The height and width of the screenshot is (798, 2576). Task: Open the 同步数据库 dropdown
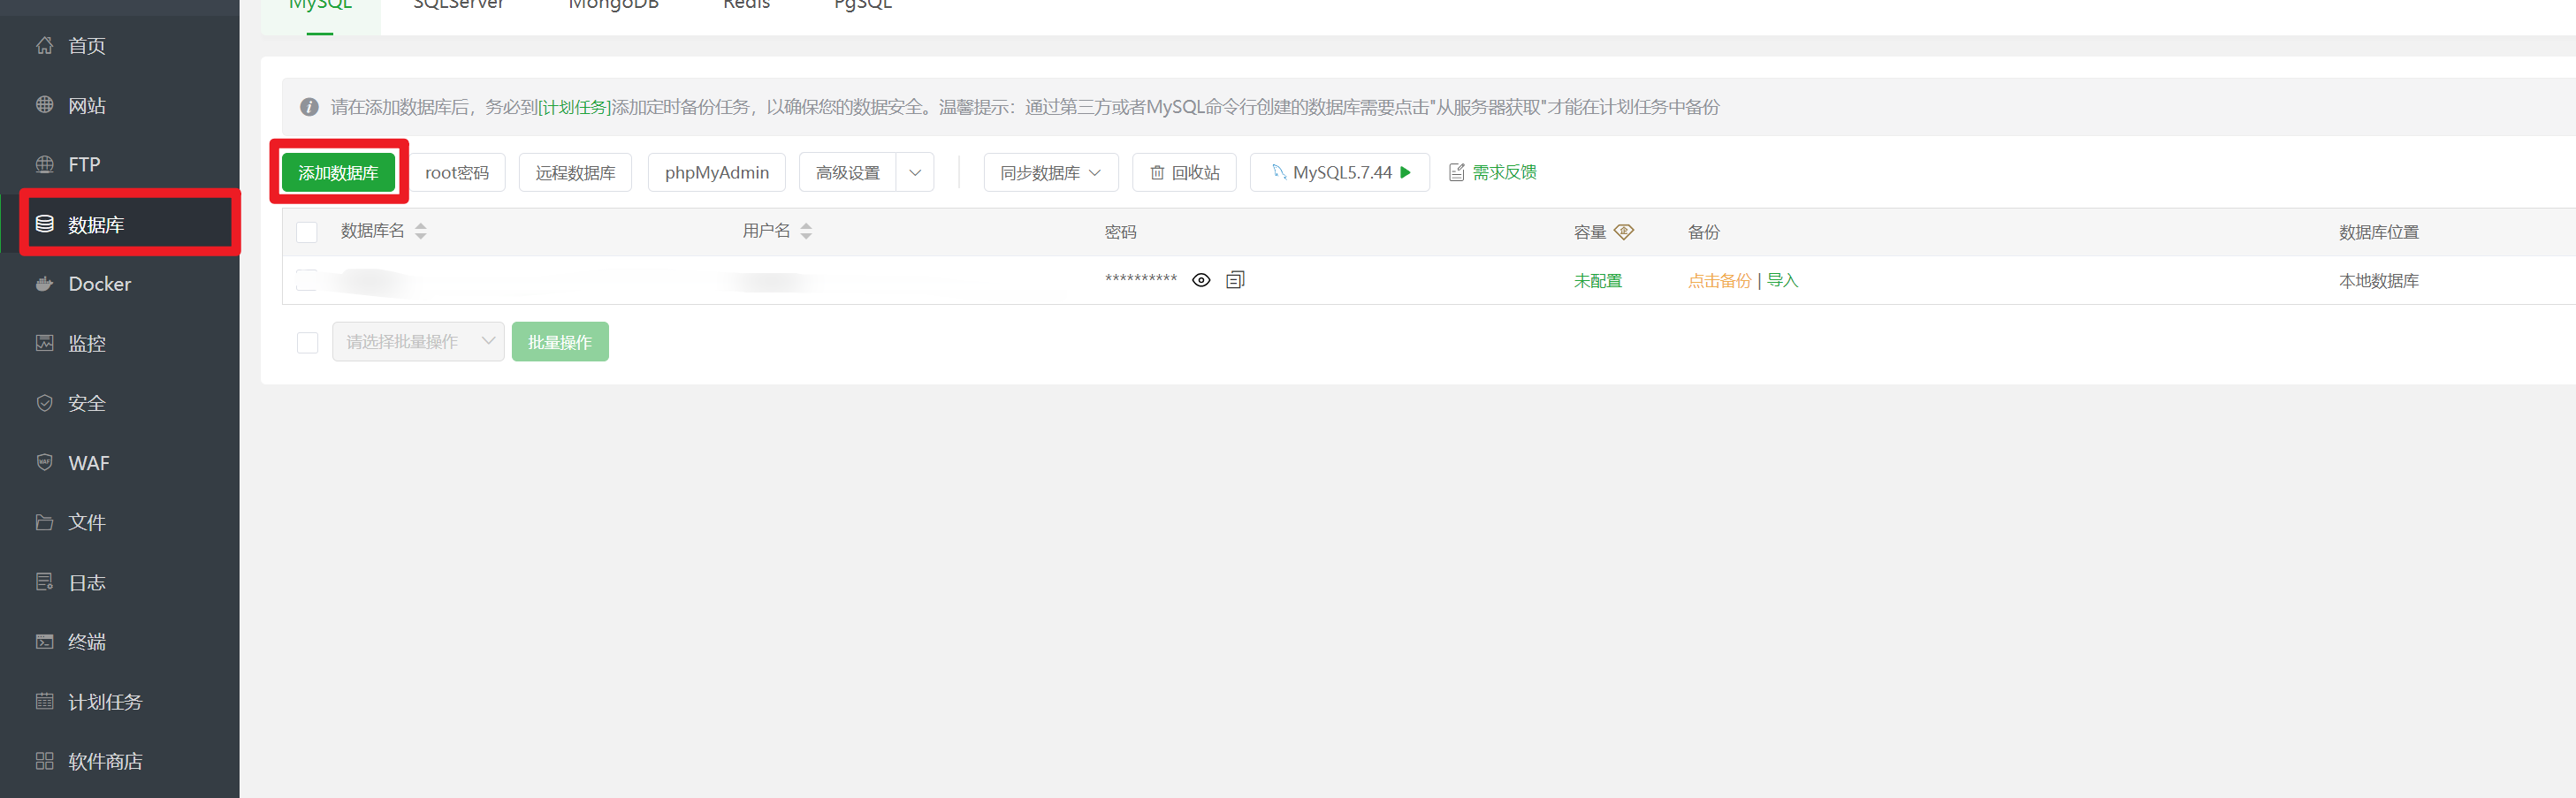click(1050, 172)
